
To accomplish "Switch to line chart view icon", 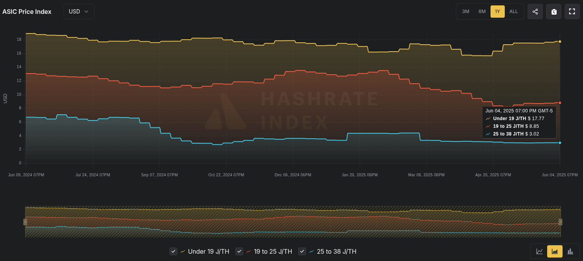I will [x=539, y=251].
